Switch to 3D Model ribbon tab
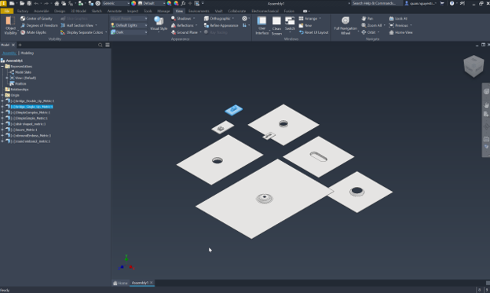Screen dimensions: 490x293 pos(79,11)
